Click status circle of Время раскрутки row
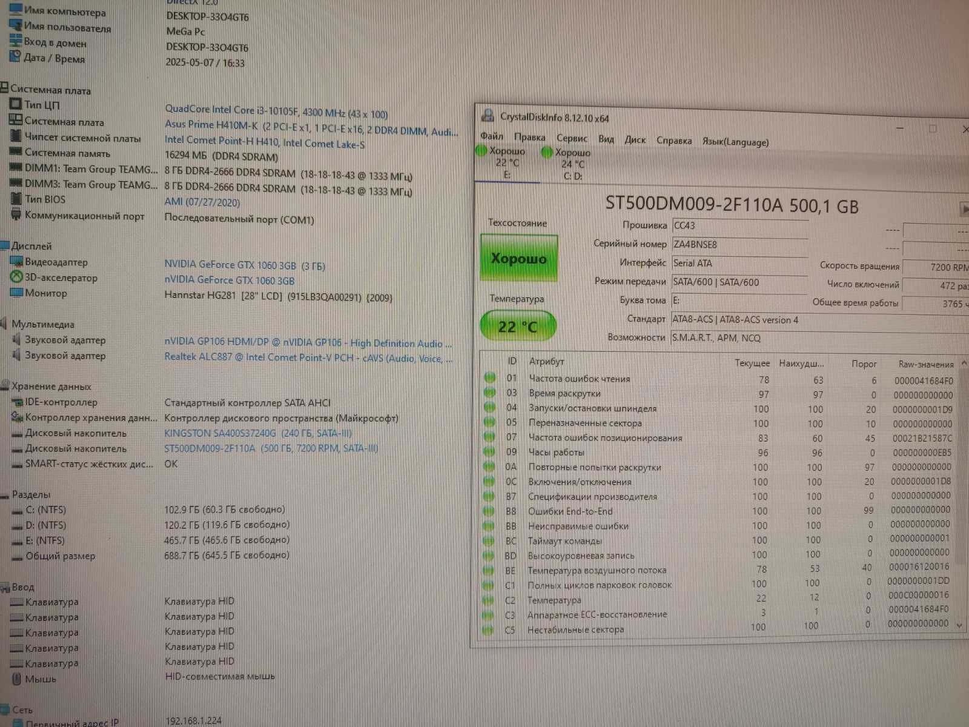Image resolution: width=969 pixels, height=727 pixels. pyautogui.click(x=489, y=393)
